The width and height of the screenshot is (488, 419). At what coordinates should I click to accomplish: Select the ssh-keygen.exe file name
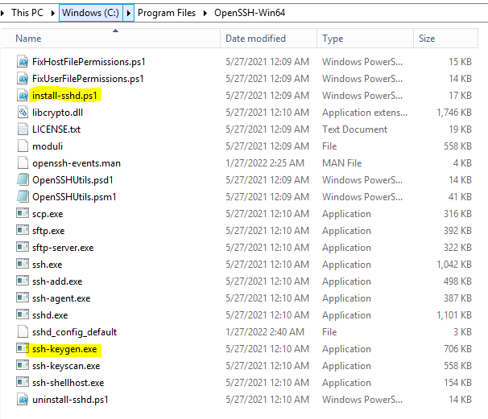64,349
